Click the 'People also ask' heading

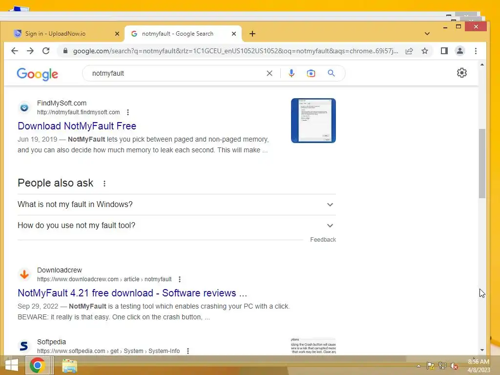tap(56, 183)
